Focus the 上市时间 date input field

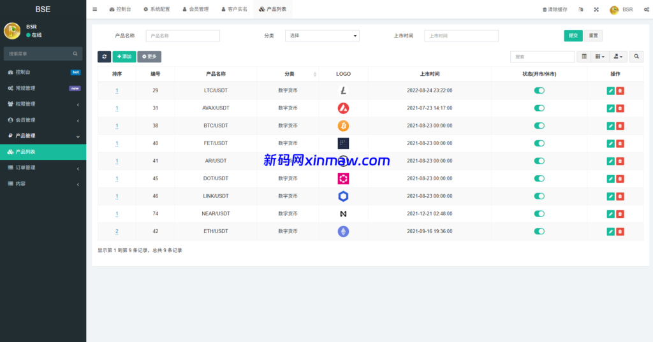tap(461, 36)
